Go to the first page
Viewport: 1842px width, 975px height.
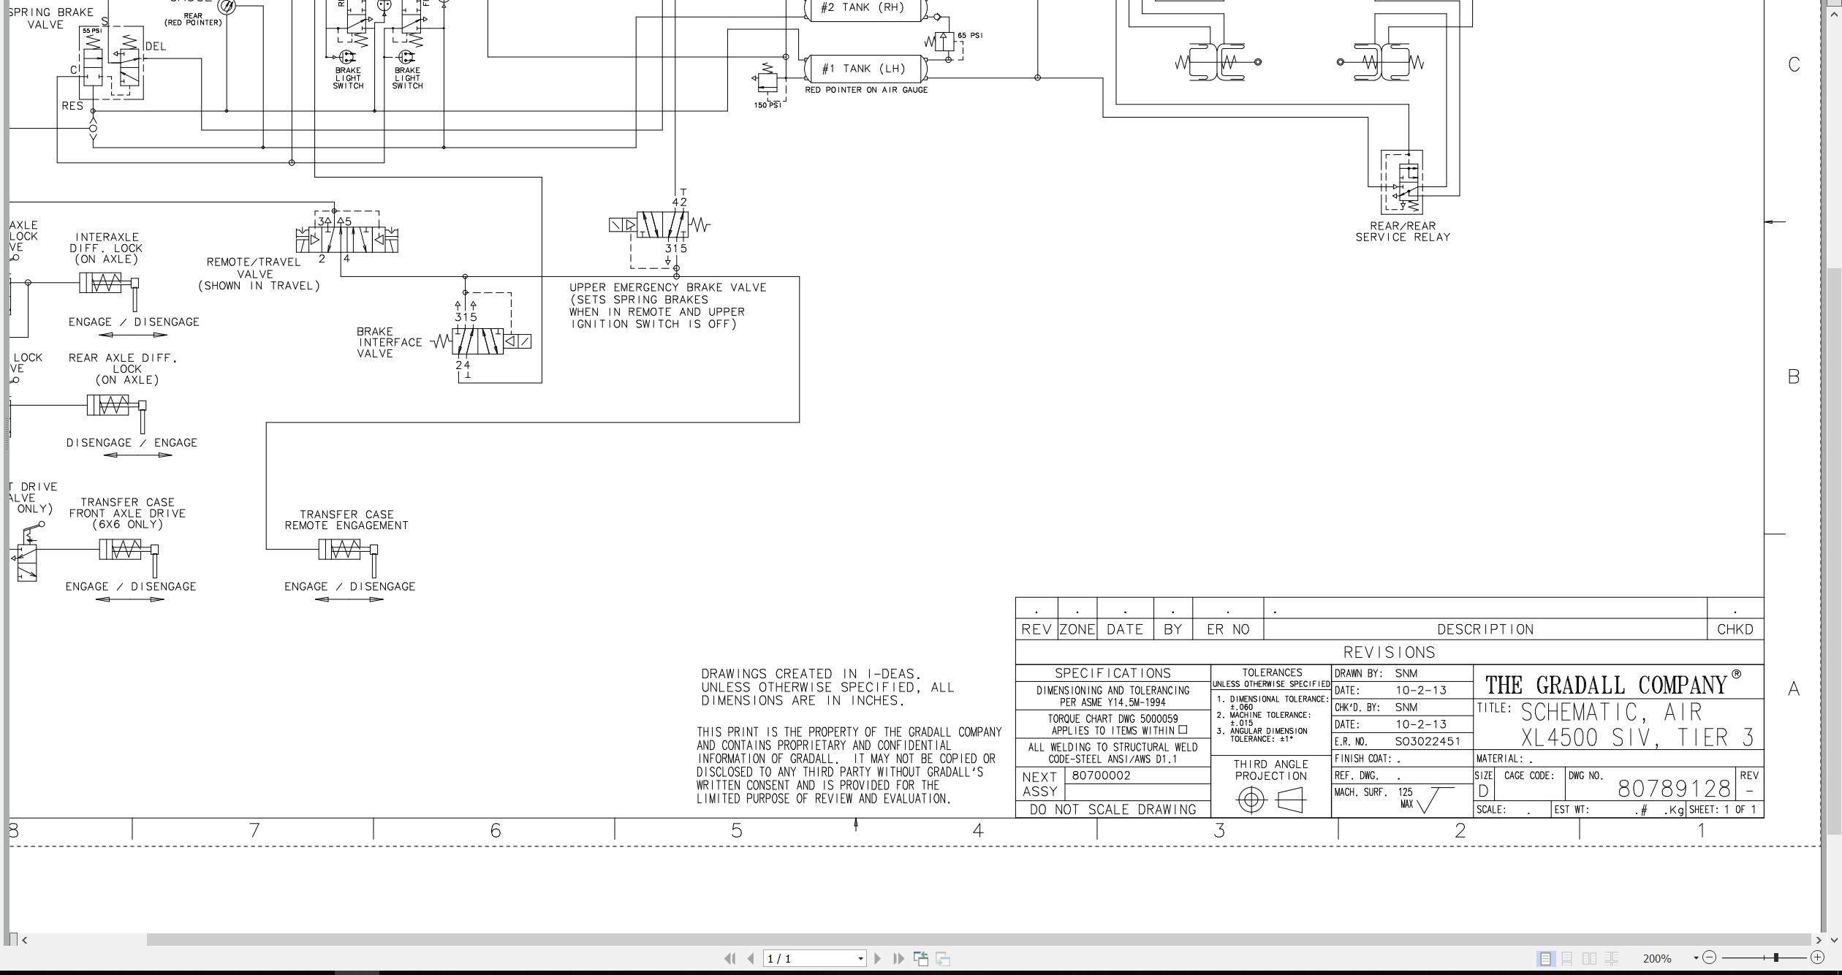pyautogui.click(x=729, y=958)
